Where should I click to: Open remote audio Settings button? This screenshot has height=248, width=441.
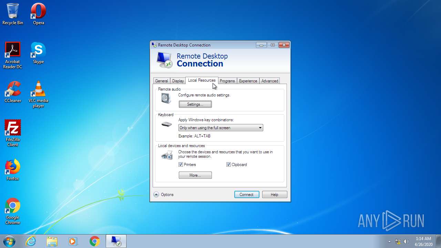195,104
